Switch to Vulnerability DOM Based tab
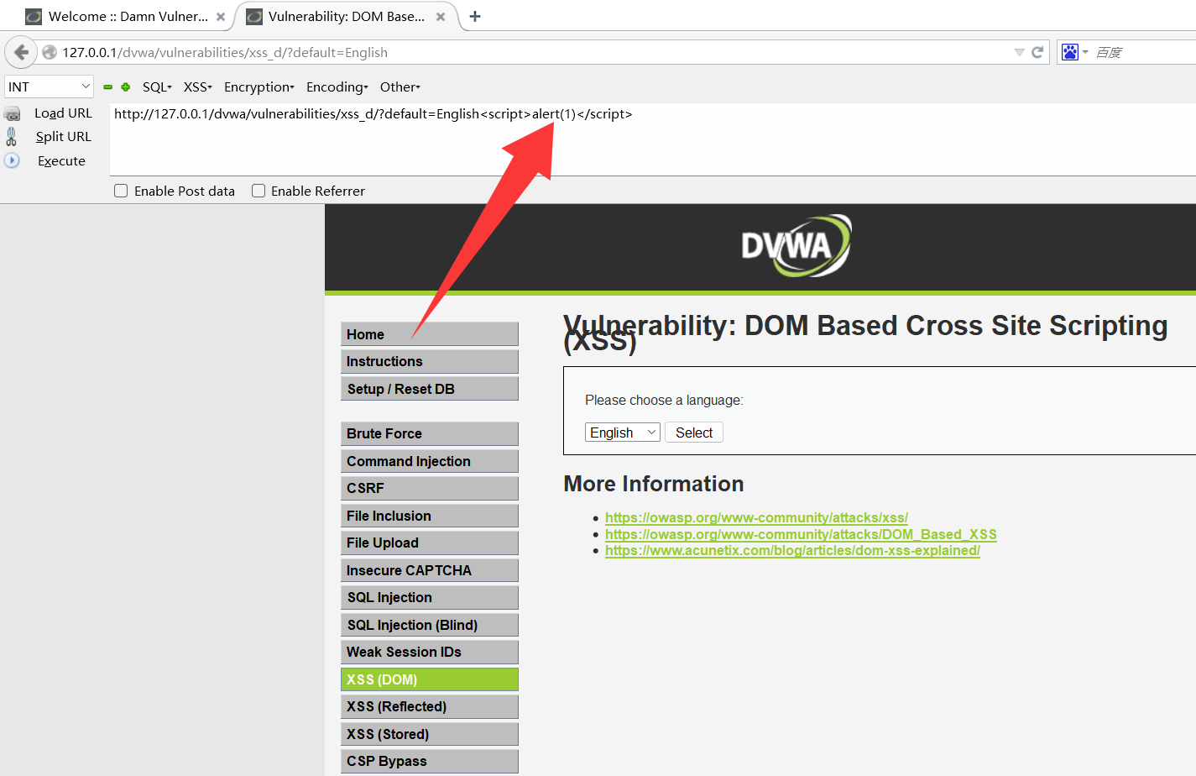The height and width of the screenshot is (776, 1196). [x=346, y=17]
